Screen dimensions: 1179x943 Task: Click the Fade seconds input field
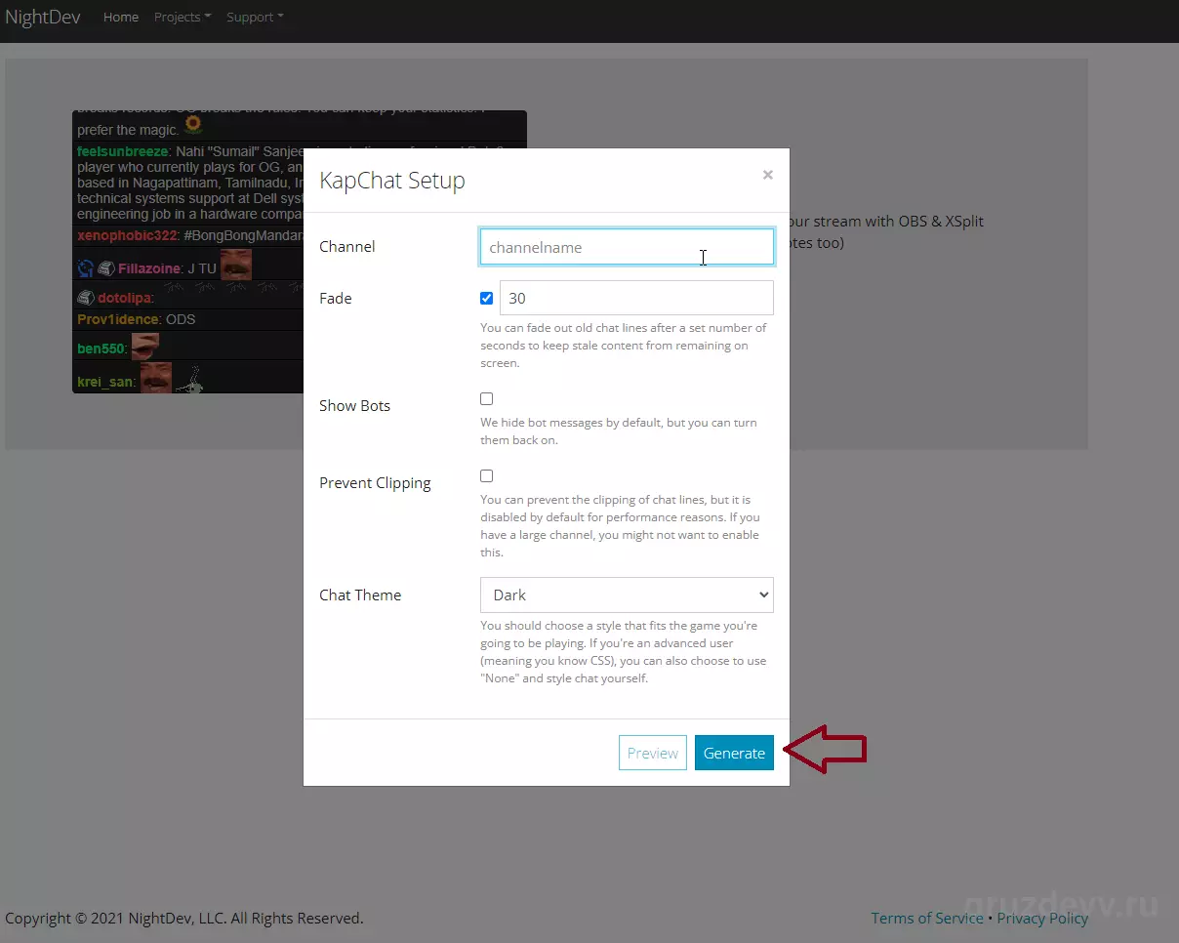point(636,298)
